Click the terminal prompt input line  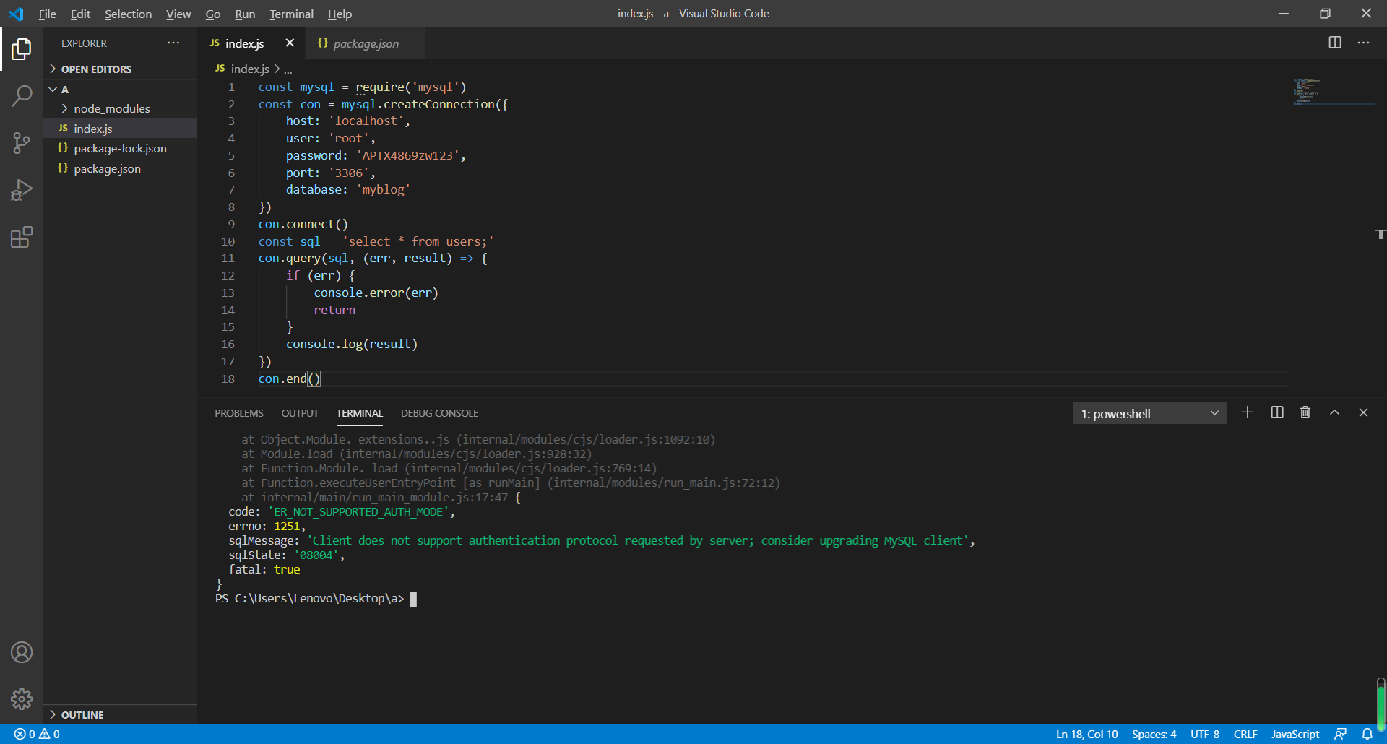coord(316,599)
